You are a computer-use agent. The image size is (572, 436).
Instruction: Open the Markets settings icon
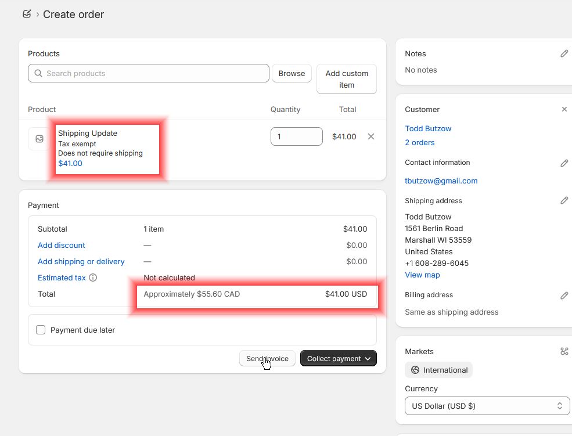564,351
